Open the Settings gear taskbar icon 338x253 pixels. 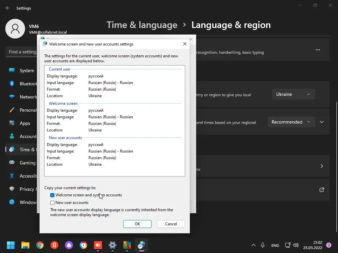click(x=113, y=245)
